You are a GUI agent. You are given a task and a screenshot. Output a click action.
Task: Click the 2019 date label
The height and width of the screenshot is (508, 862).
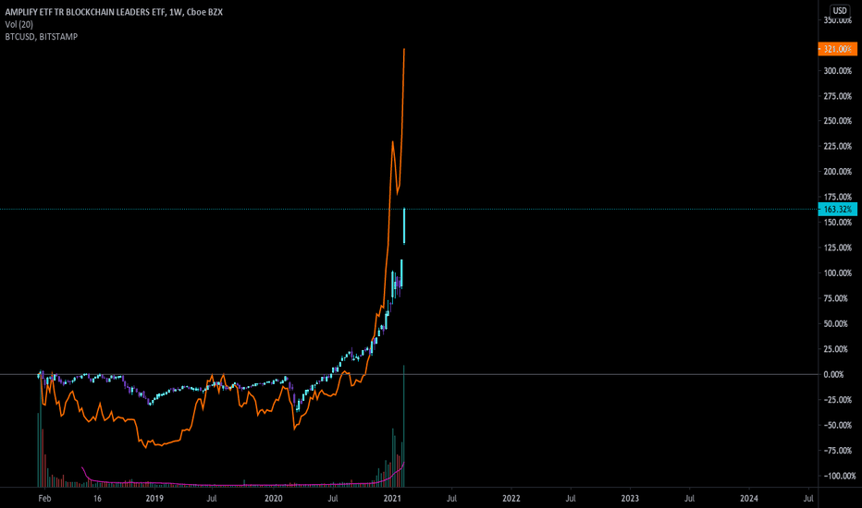[x=154, y=499]
